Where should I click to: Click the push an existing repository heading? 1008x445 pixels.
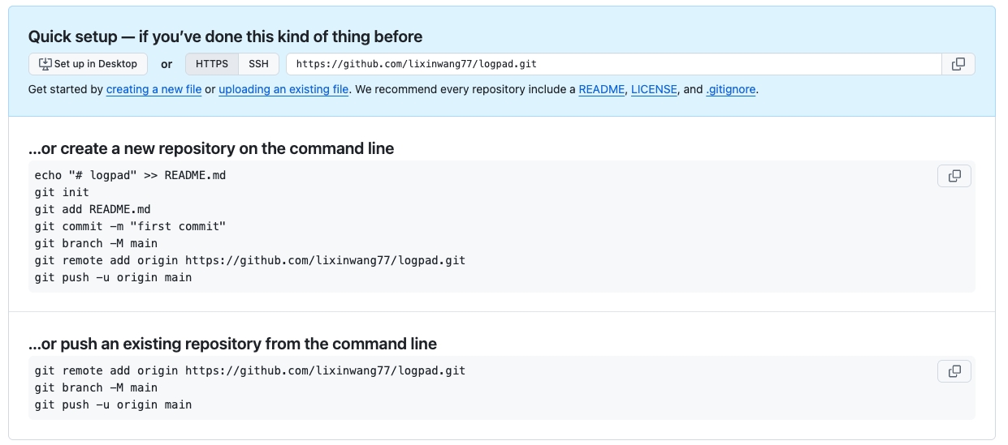point(232,344)
